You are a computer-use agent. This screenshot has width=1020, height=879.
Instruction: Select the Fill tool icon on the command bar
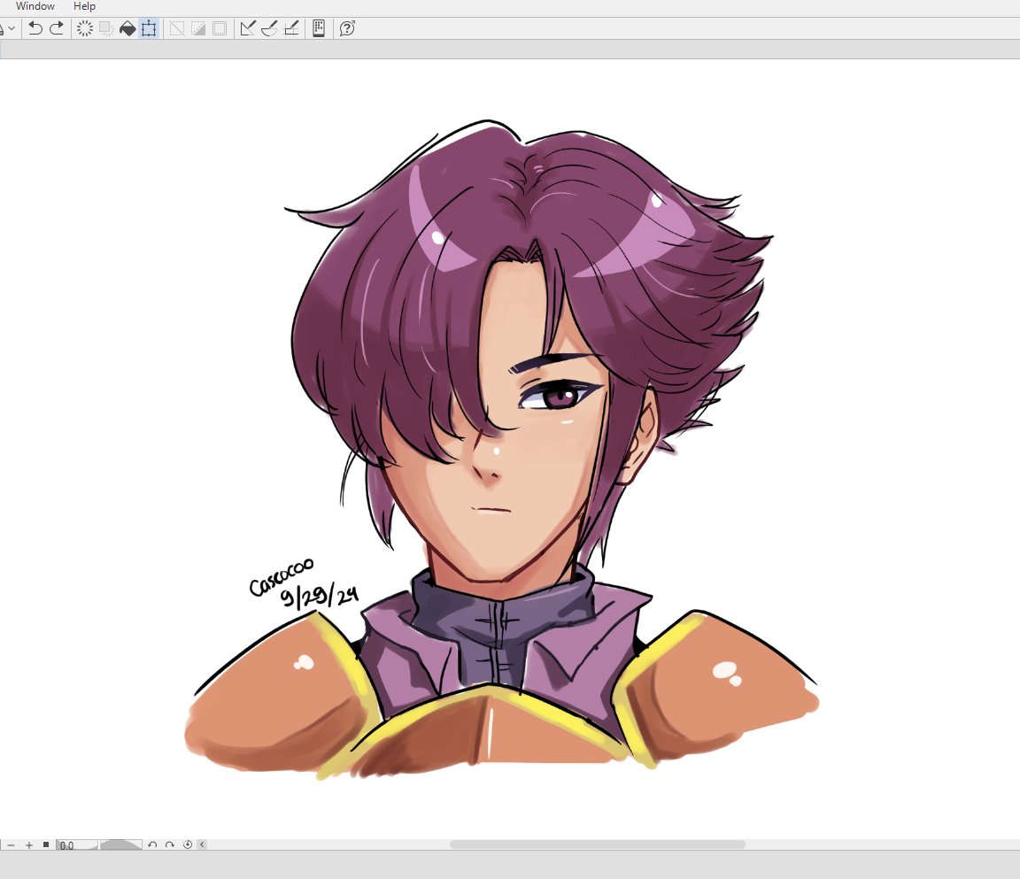pos(127,28)
